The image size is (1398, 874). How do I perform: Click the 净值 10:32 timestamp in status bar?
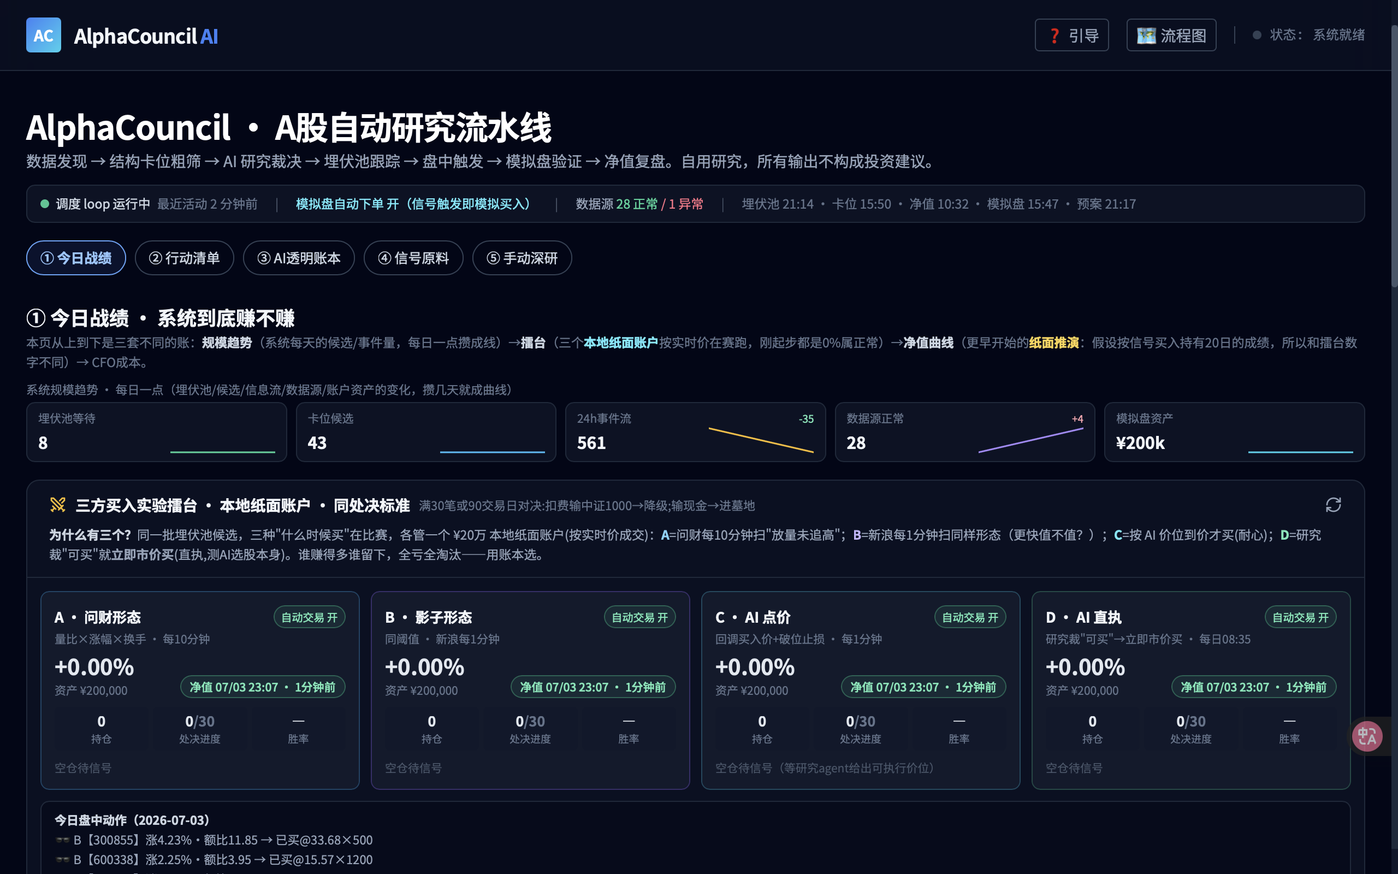(939, 204)
